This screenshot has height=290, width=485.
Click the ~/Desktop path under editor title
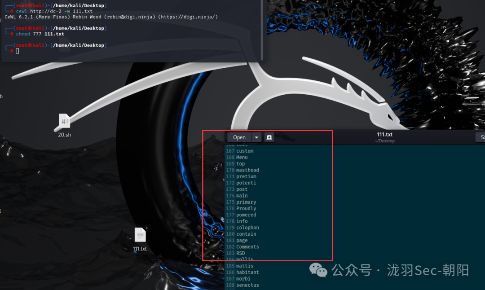[384, 141]
